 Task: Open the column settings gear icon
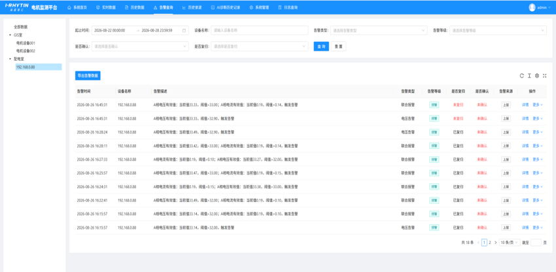click(537, 76)
